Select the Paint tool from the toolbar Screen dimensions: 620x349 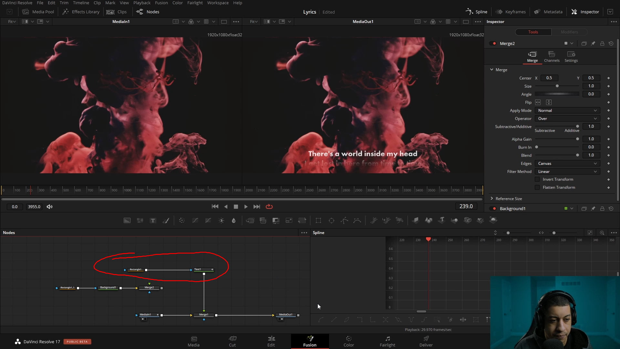(x=166, y=220)
